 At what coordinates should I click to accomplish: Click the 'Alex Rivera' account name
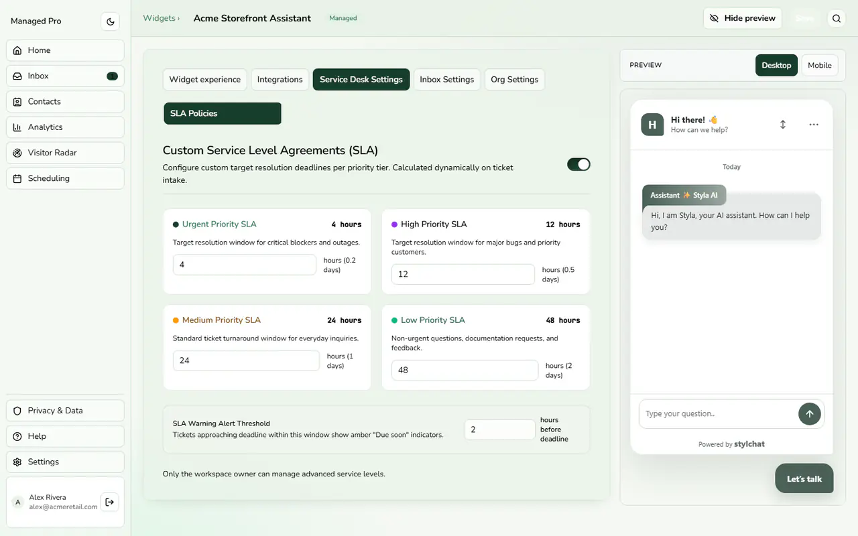tap(48, 497)
